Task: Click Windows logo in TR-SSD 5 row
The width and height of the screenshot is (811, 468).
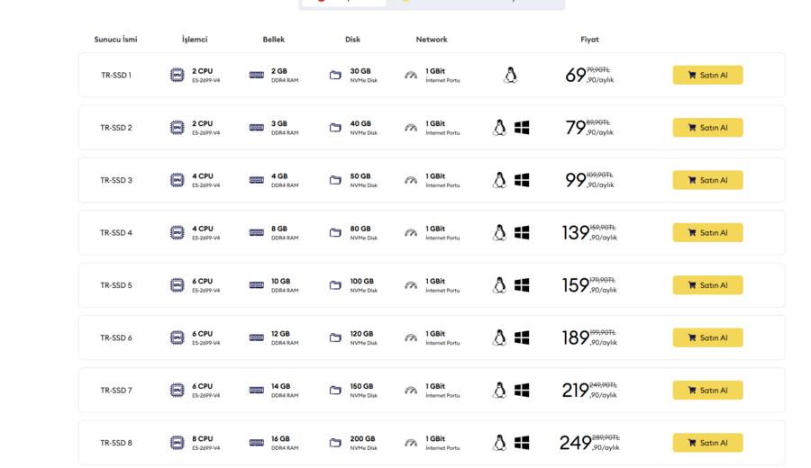Action: coord(522,285)
